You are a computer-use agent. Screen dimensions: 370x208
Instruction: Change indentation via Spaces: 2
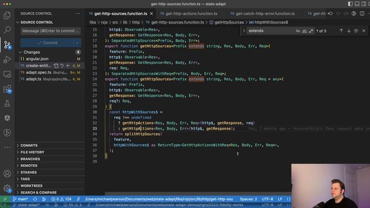click(248, 199)
